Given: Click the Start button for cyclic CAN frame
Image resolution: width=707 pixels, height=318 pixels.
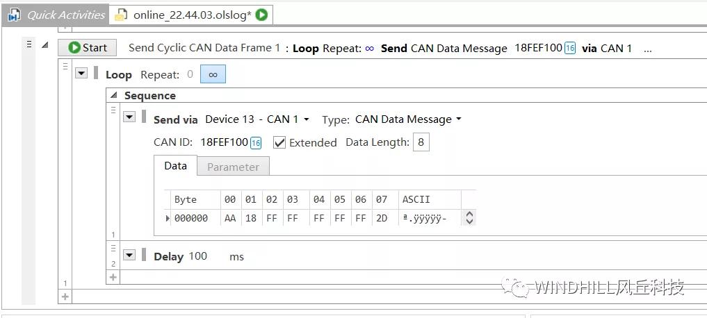Looking at the screenshot, I should [x=87, y=47].
